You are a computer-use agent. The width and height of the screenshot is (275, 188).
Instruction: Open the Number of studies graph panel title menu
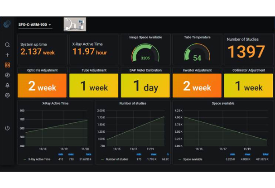[133, 103]
